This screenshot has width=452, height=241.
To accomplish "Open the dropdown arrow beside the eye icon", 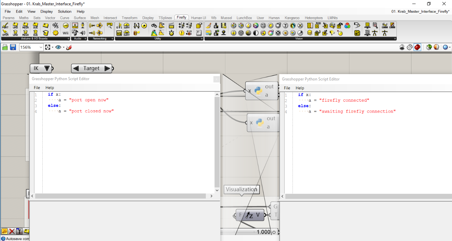I will coord(64,48).
